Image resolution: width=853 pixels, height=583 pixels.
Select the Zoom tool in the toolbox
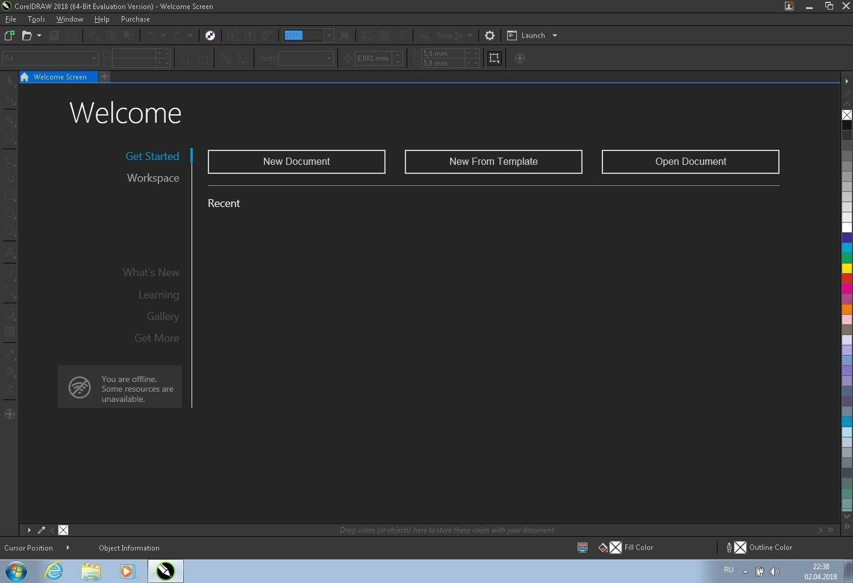pos(10,138)
